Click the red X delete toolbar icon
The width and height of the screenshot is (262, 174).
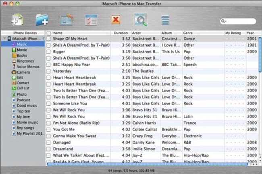pyautogui.click(x=116, y=19)
